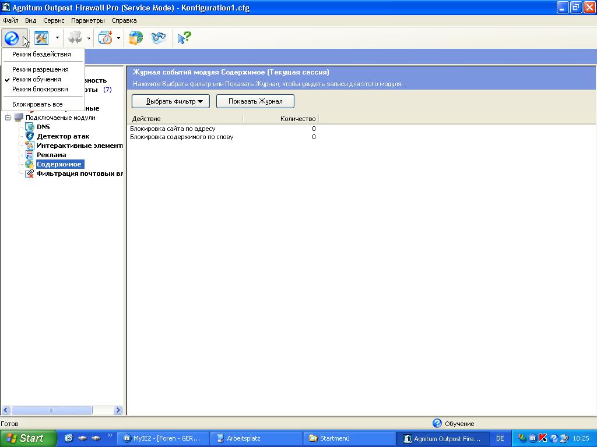
Task: Select Фильтрация почтовых tree item
Action: pyautogui.click(x=79, y=173)
